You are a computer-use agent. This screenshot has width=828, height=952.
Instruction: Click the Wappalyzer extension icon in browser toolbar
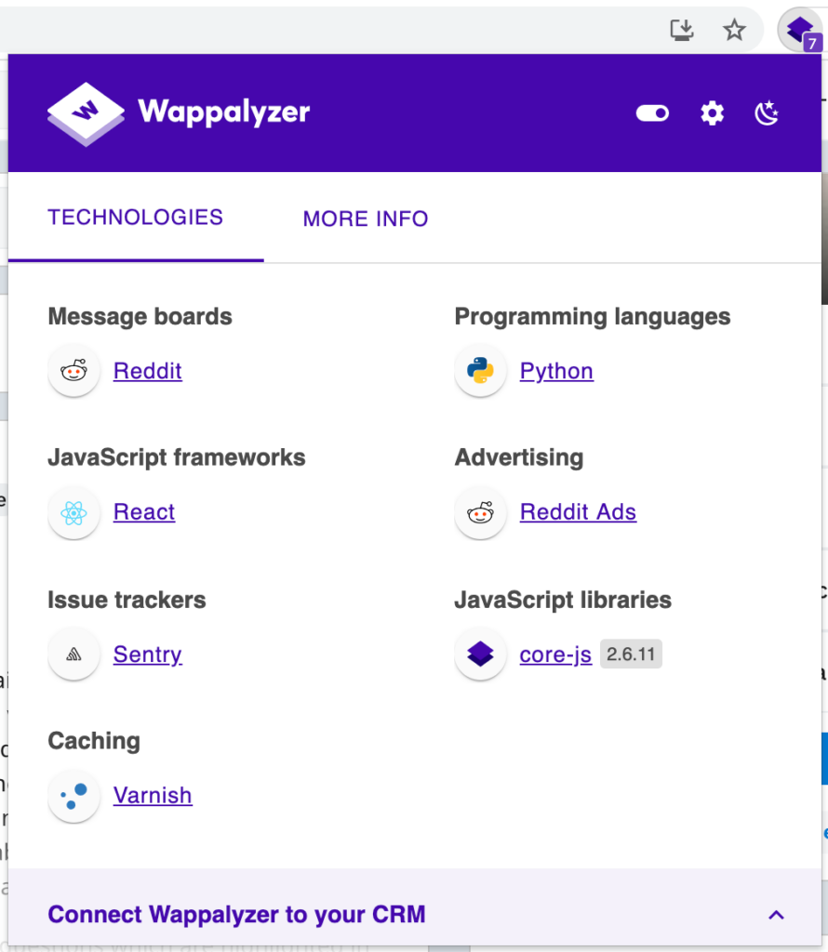click(x=801, y=31)
